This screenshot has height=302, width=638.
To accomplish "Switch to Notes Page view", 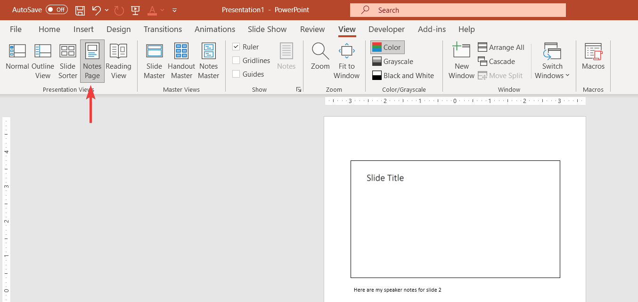I will point(92,60).
